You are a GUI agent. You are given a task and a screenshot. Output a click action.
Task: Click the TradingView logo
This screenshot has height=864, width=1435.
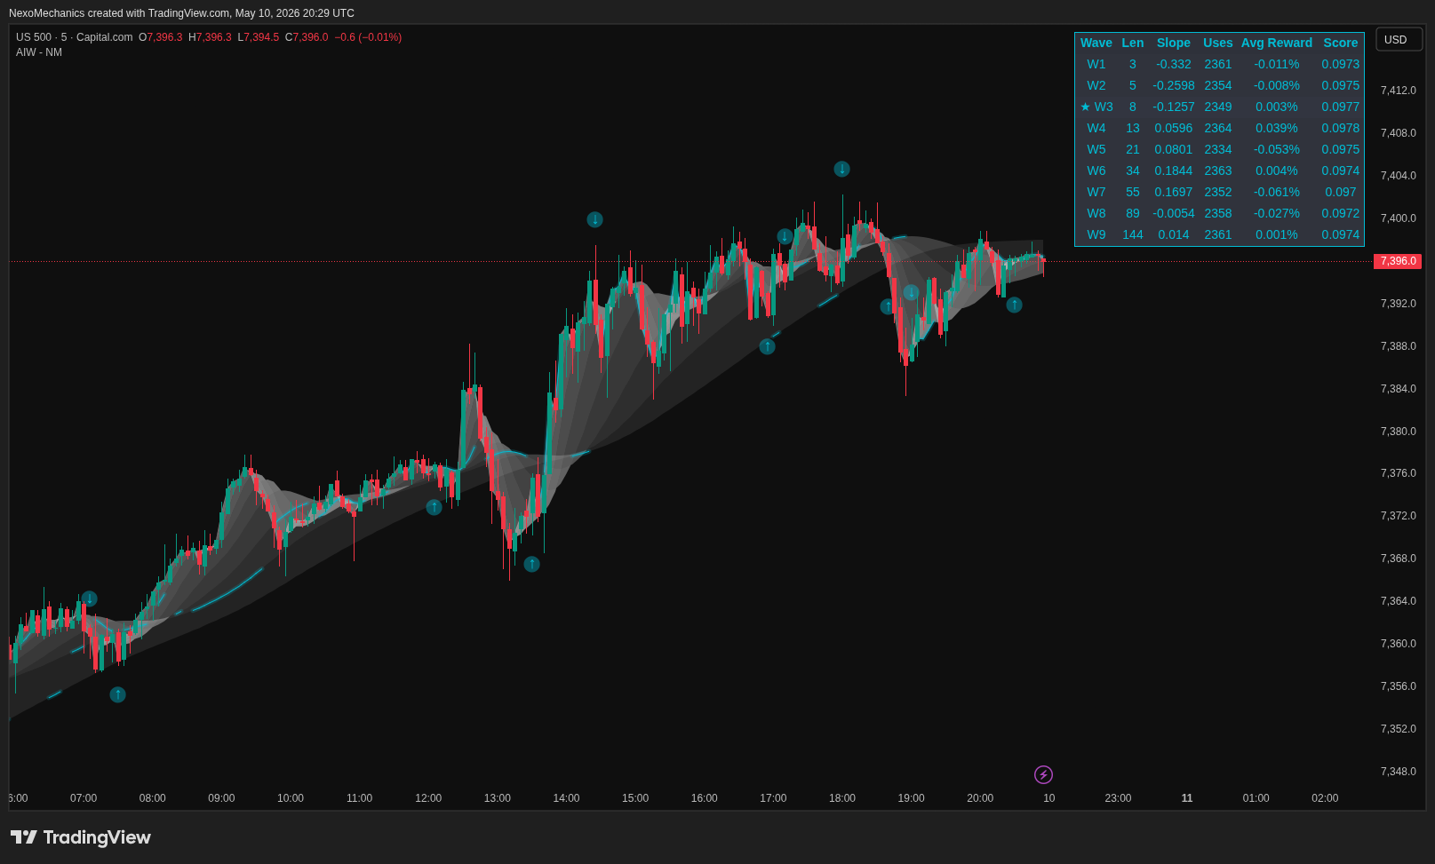coord(81,837)
